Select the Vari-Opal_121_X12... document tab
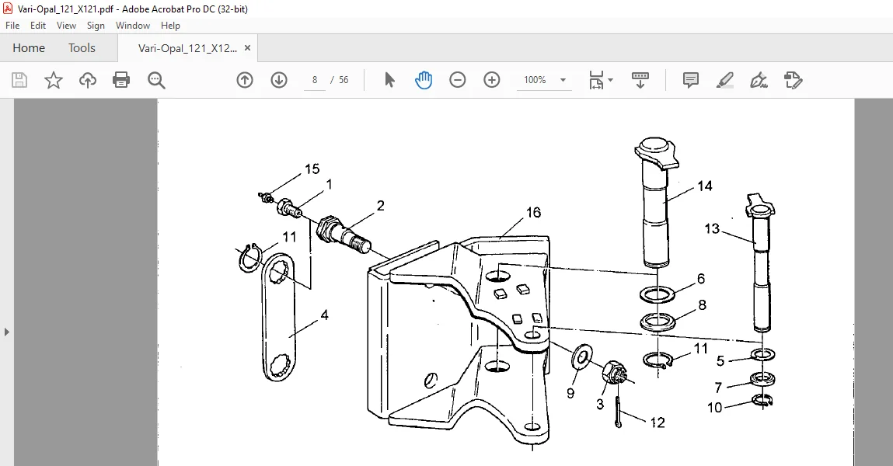This screenshot has width=893, height=466. [187, 48]
